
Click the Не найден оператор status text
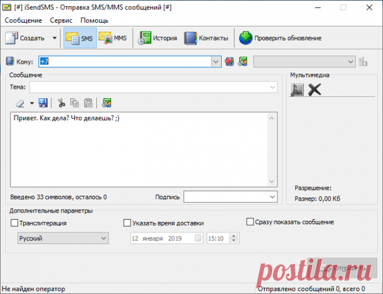[x=34, y=289]
